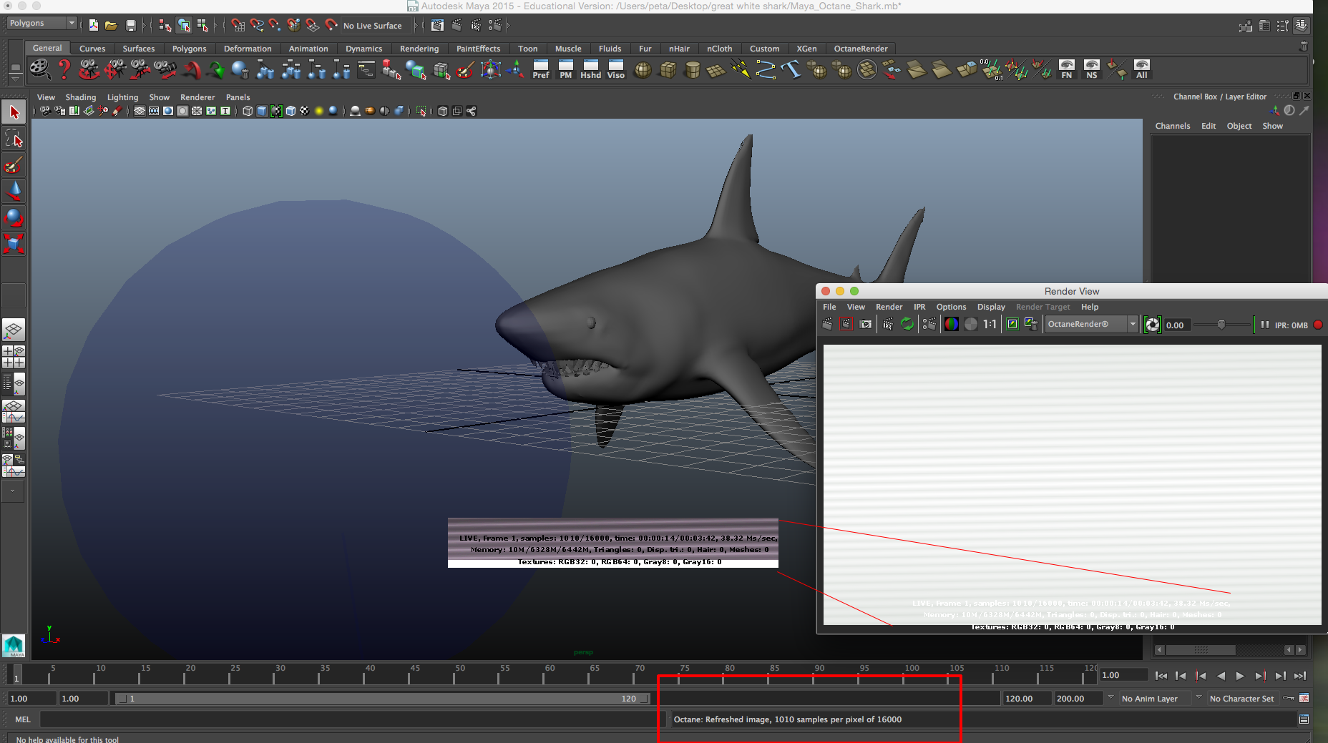Open the viewport Panels menu
1328x743 pixels.
coord(238,97)
